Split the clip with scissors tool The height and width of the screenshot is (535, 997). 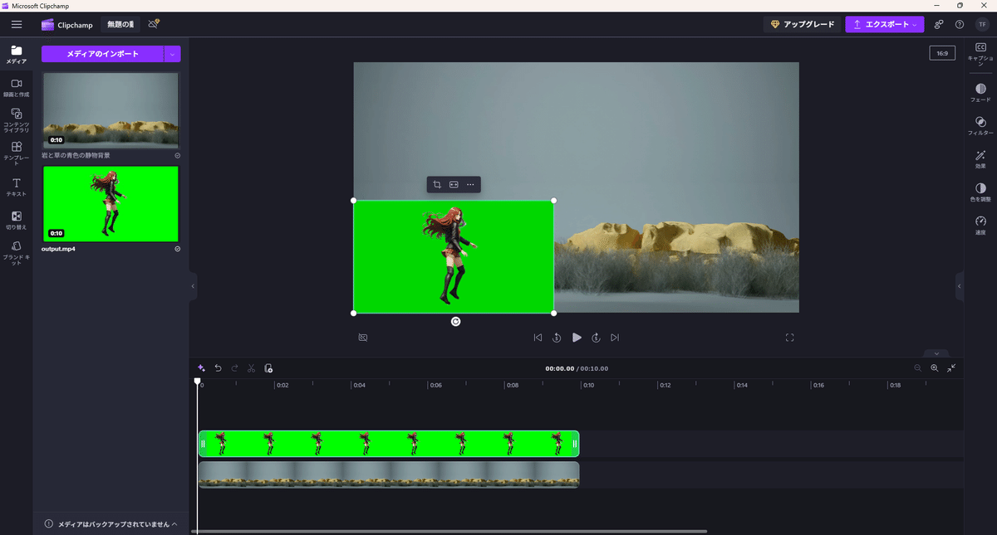click(251, 368)
